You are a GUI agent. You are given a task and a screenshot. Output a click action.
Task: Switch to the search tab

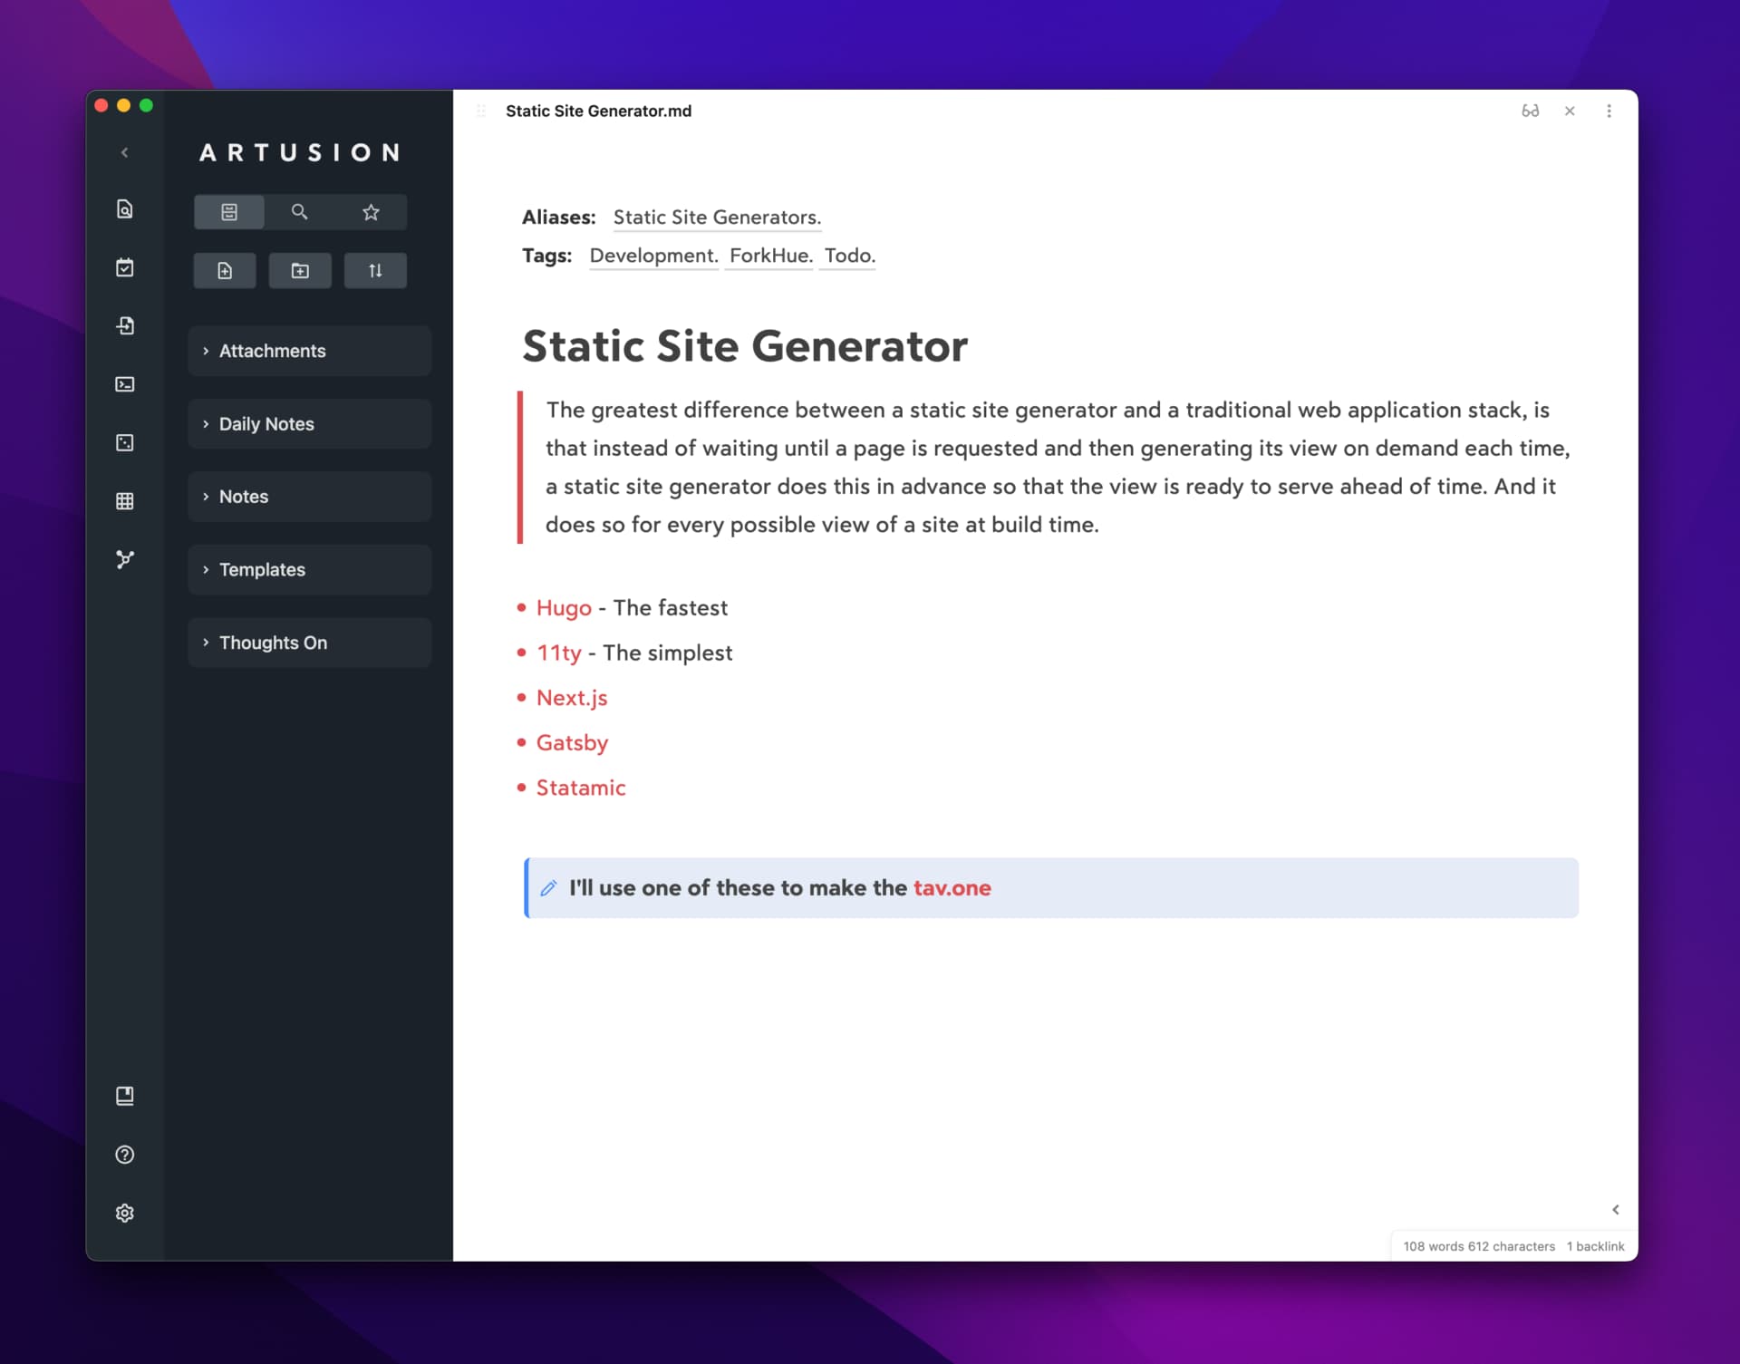pyautogui.click(x=299, y=212)
